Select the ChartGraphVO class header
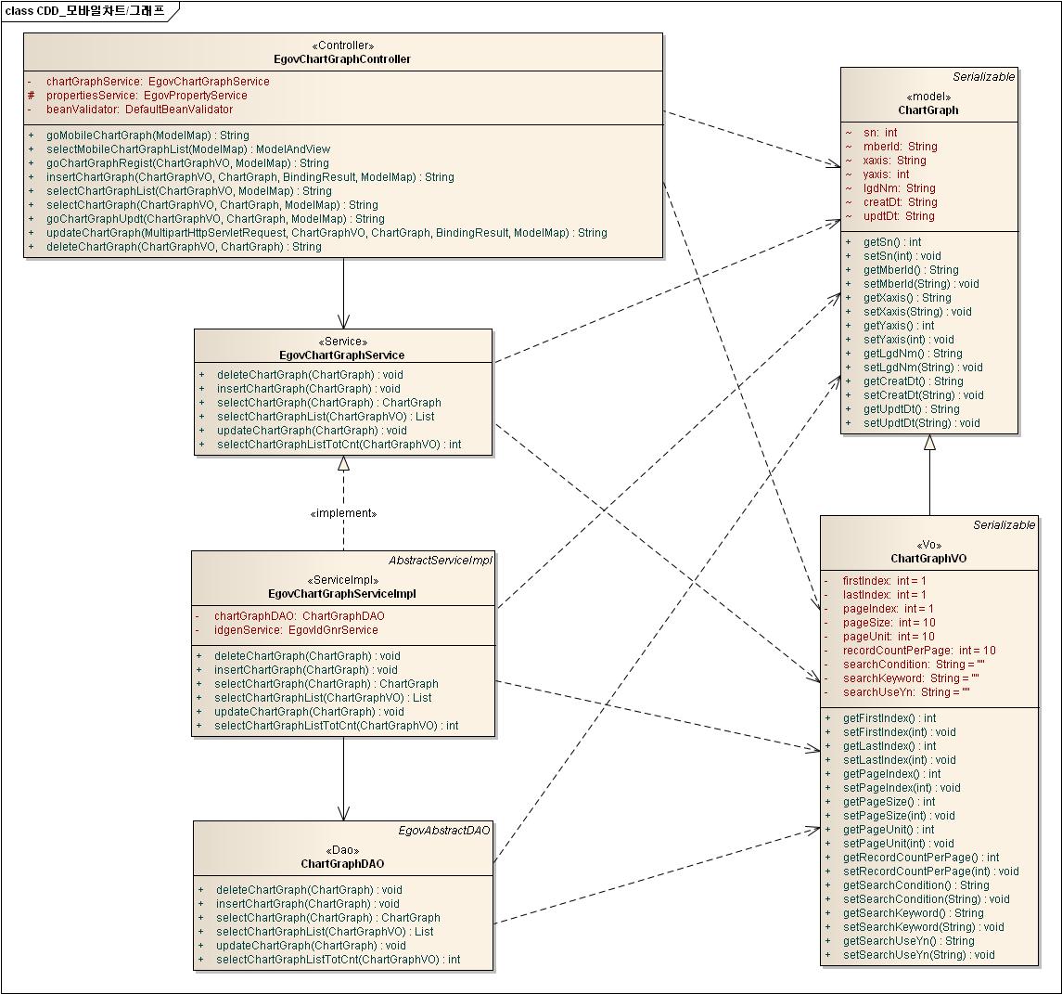 click(928, 559)
